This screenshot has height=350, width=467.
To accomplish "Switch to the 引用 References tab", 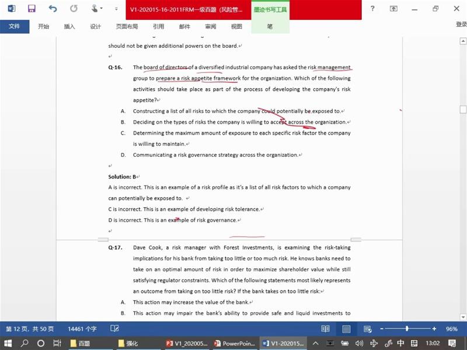I will [x=158, y=26].
